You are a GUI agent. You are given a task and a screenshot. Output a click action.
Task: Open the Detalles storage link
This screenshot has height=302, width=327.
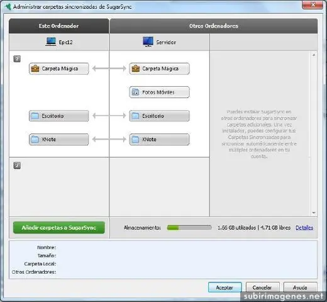(x=304, y=228)
